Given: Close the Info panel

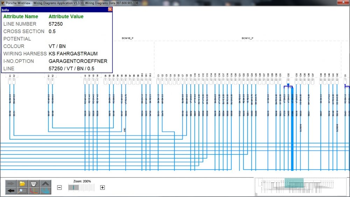Looking at the screenshot, I should [x=110, y=9].
